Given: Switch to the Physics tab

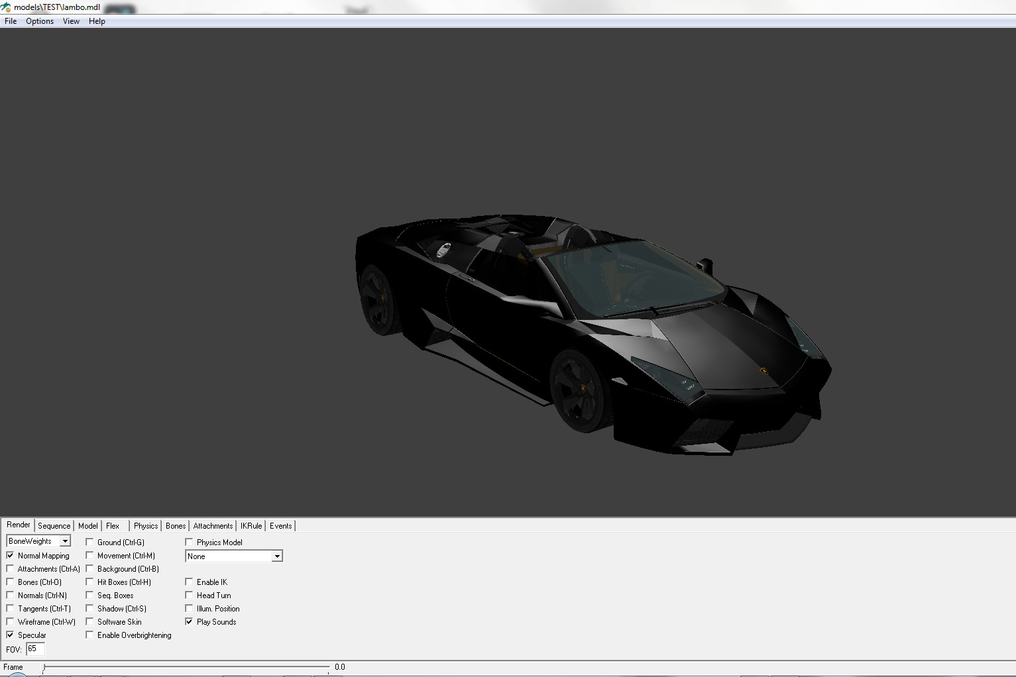Looking at the screenshot, I should click(146, 526).
